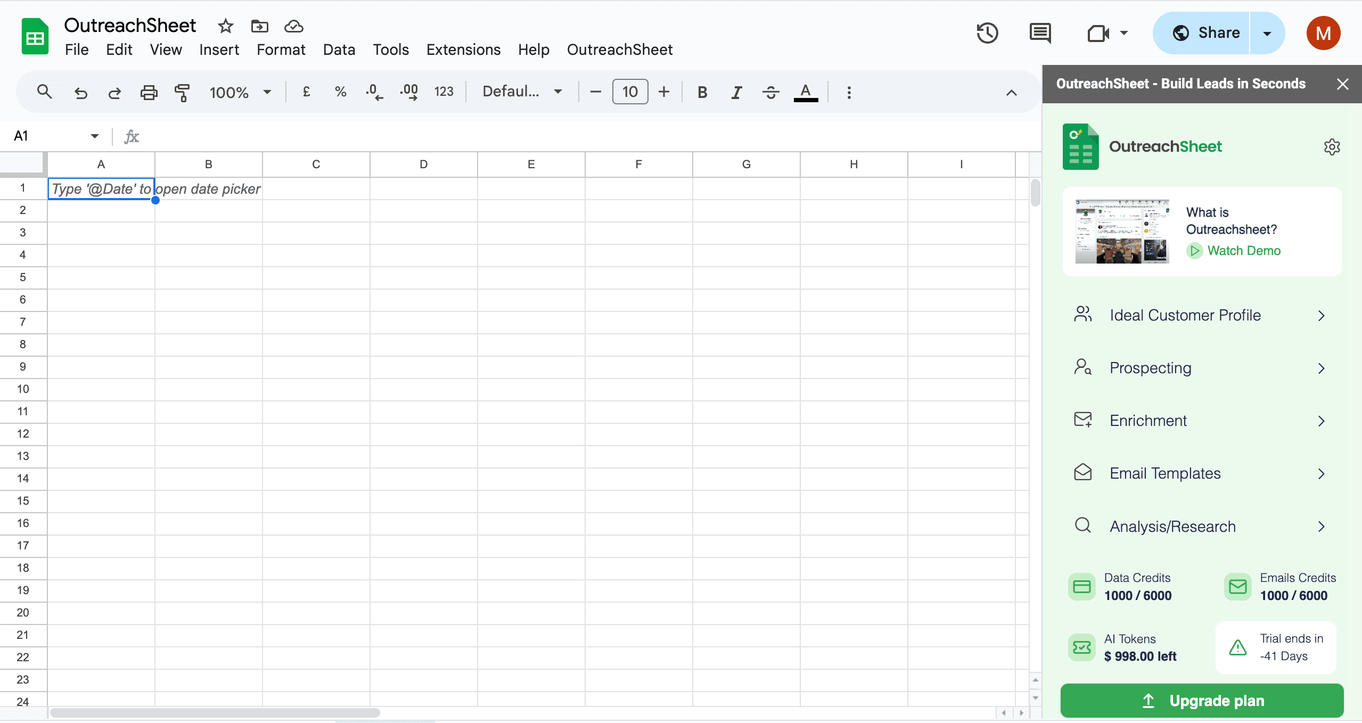Format as percent
1362x723 pixels.
(x=341, y=92)
